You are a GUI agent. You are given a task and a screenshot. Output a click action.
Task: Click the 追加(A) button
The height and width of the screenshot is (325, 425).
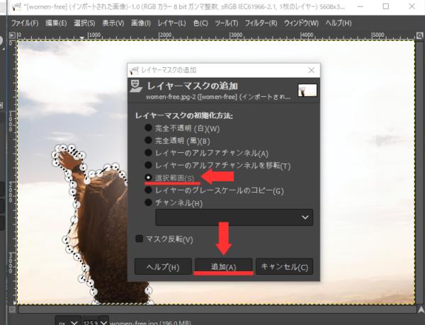point(224,267)
